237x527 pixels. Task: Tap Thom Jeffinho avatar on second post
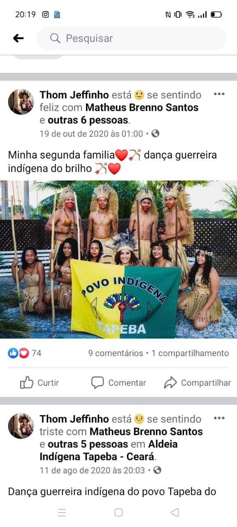(x=21, y=426)
